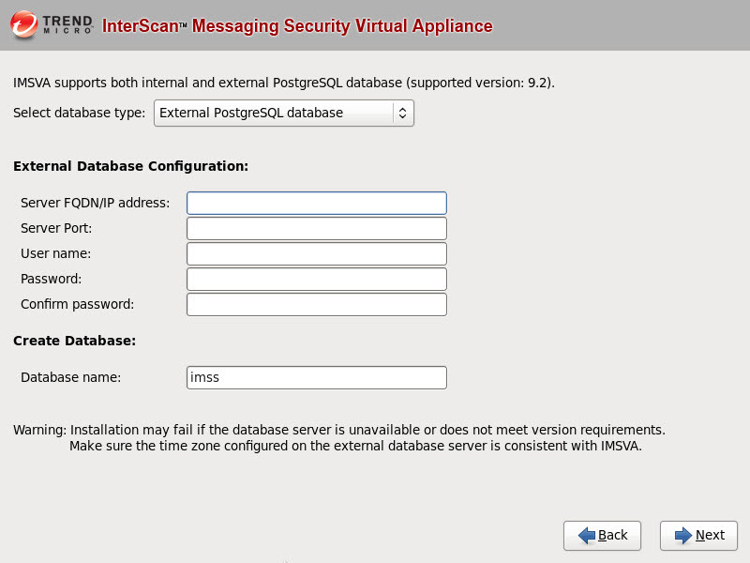Click the 'Confirm password:' label
This screenshot has width=750, height=563.
coord(78,304)
